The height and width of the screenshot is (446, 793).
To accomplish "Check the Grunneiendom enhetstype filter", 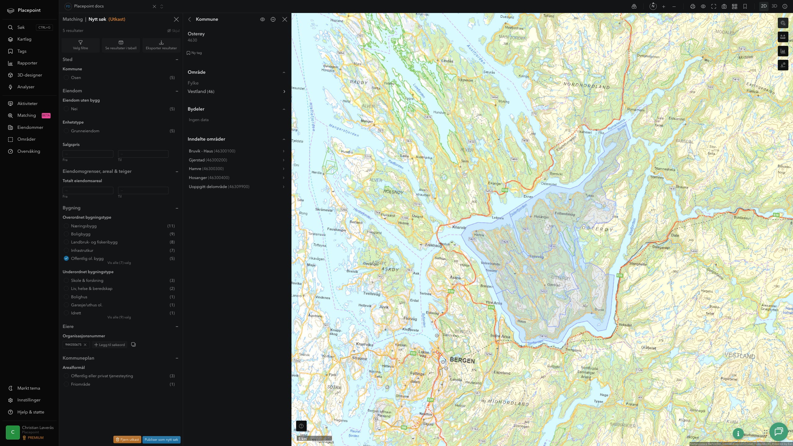I will point(66,131).
